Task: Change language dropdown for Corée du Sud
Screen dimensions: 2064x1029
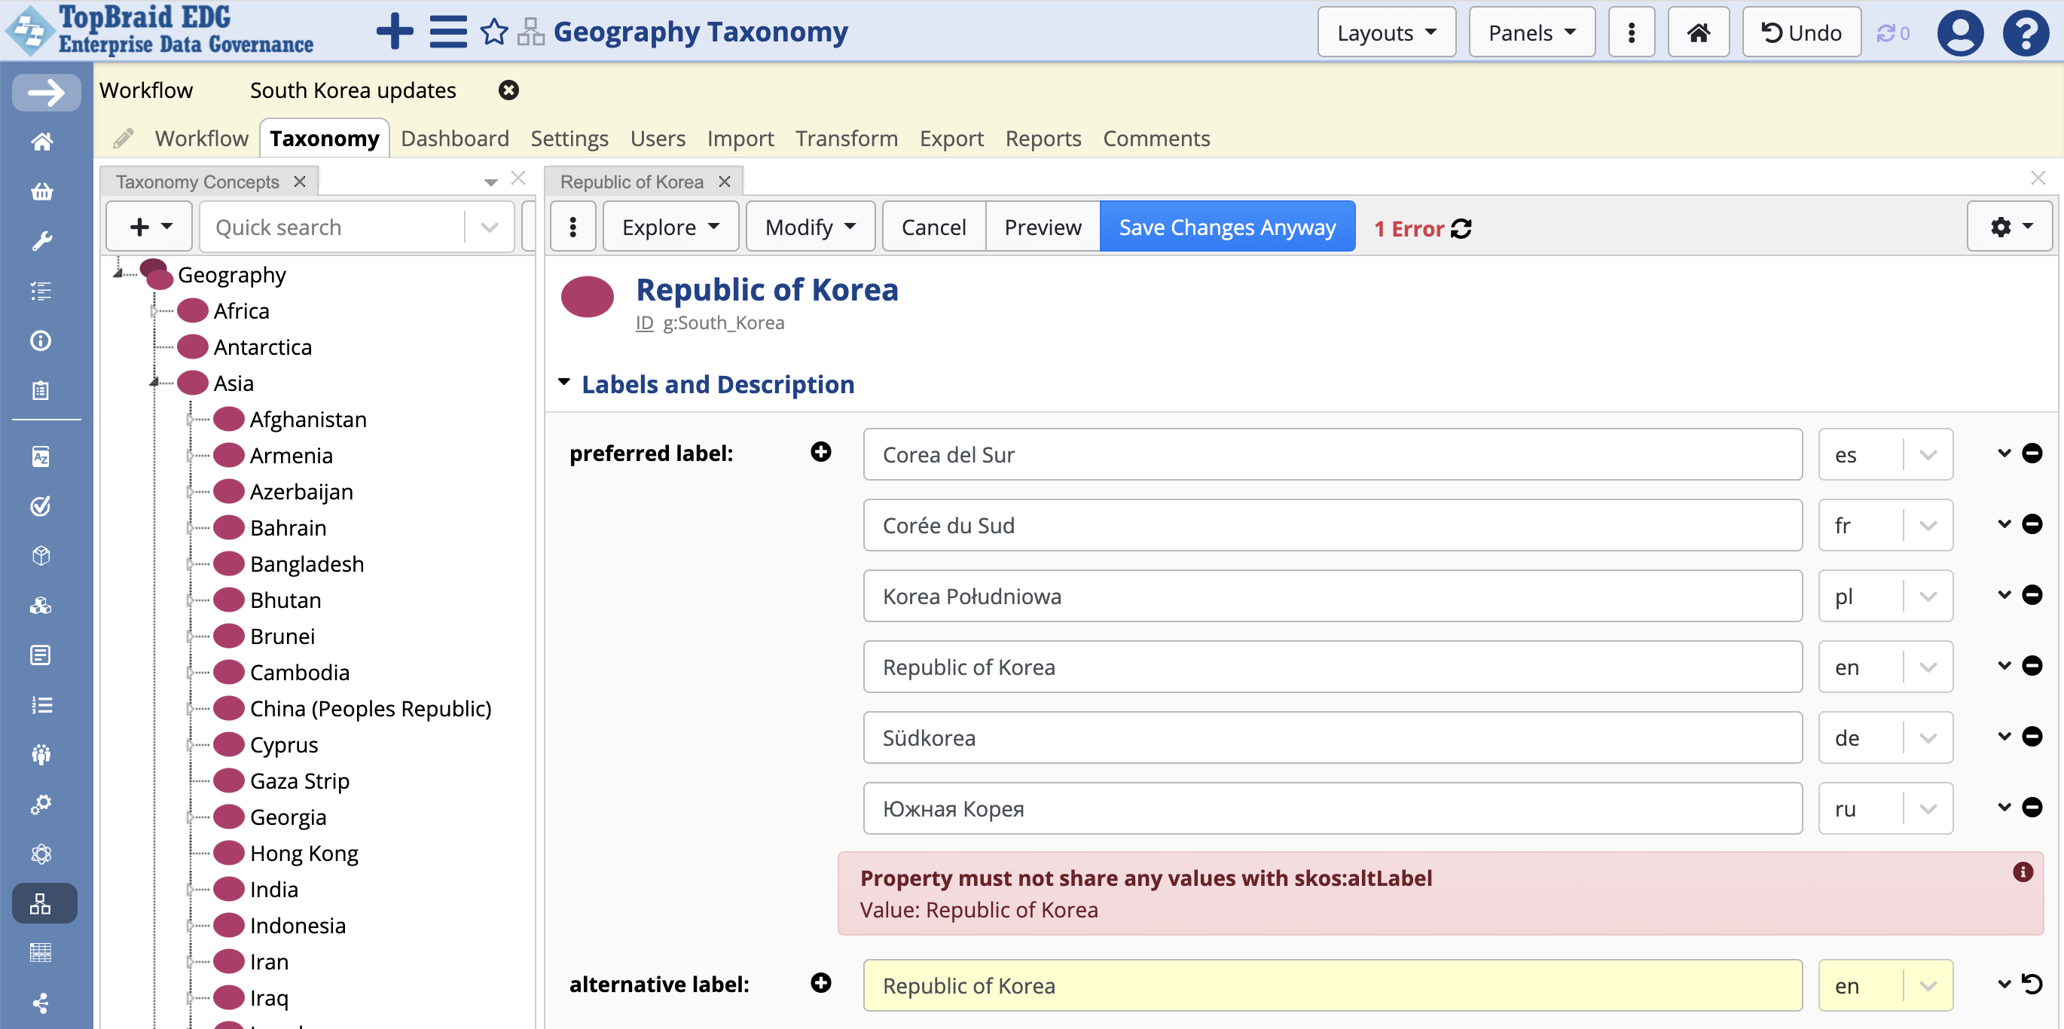Action: (1885, 526)
